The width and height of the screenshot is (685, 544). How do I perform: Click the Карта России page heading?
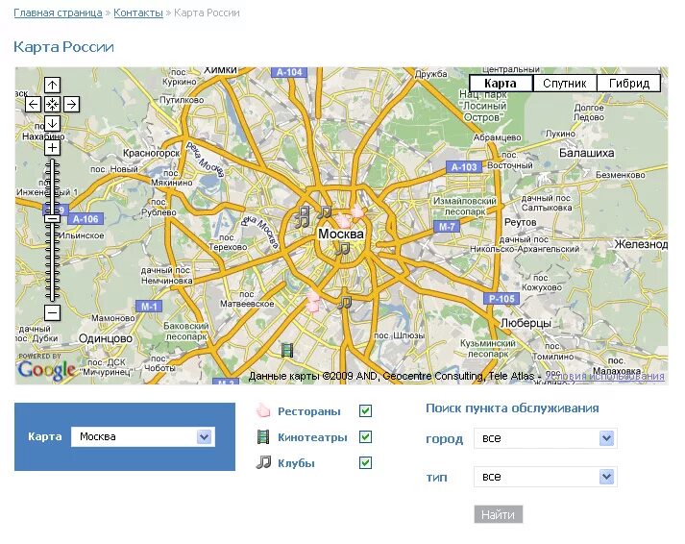point(63,47)
